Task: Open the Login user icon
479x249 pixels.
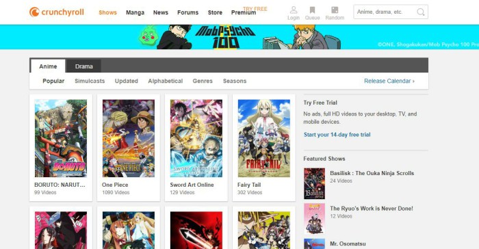Action: [x=294, y=10]
